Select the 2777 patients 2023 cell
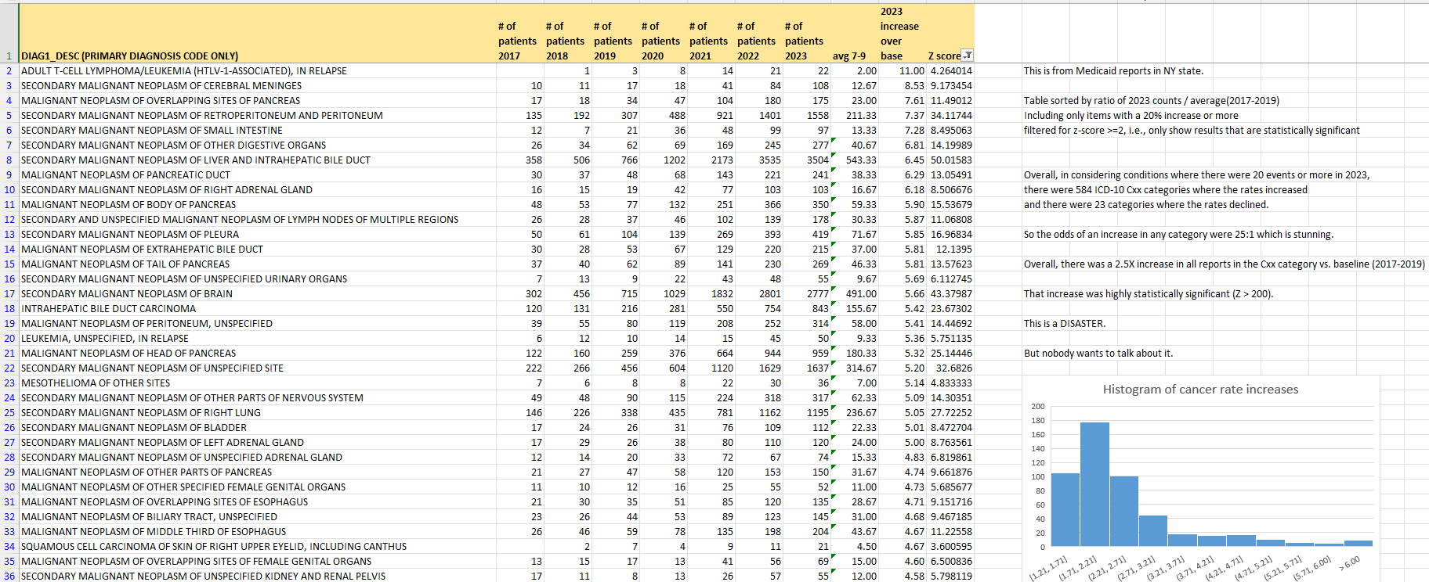The height and width of the screenshot is (582, 1429). tap(806, 294)
